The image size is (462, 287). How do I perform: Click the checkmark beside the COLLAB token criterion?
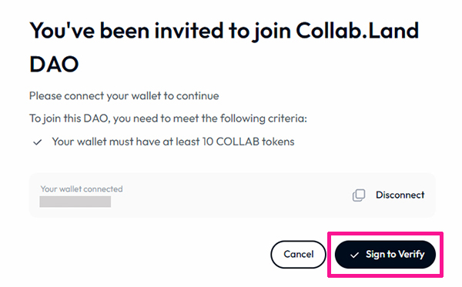point(38,142)
